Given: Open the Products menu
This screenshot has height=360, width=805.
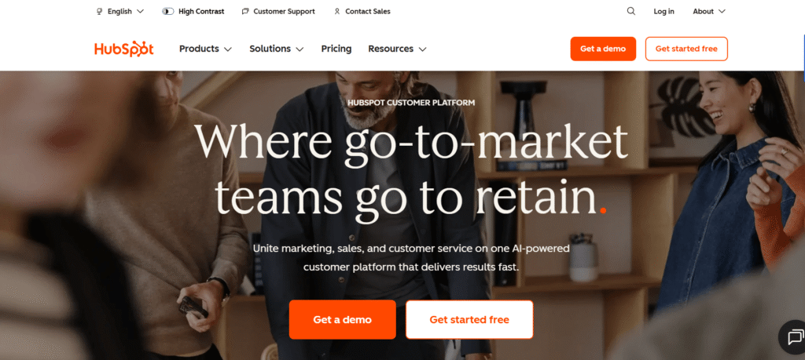Looking at the screenshot, I should tap(205, 49).
